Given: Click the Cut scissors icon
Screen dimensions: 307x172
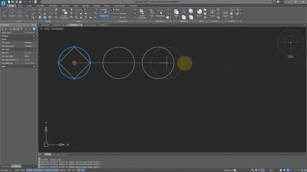Looking at the screenshot, I should (184, 11).
